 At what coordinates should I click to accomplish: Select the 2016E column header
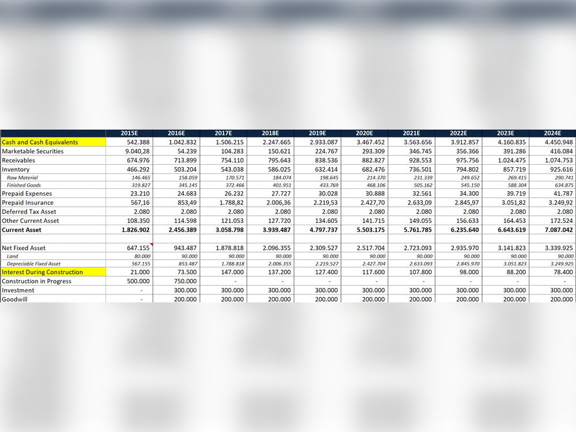(176, 134)
